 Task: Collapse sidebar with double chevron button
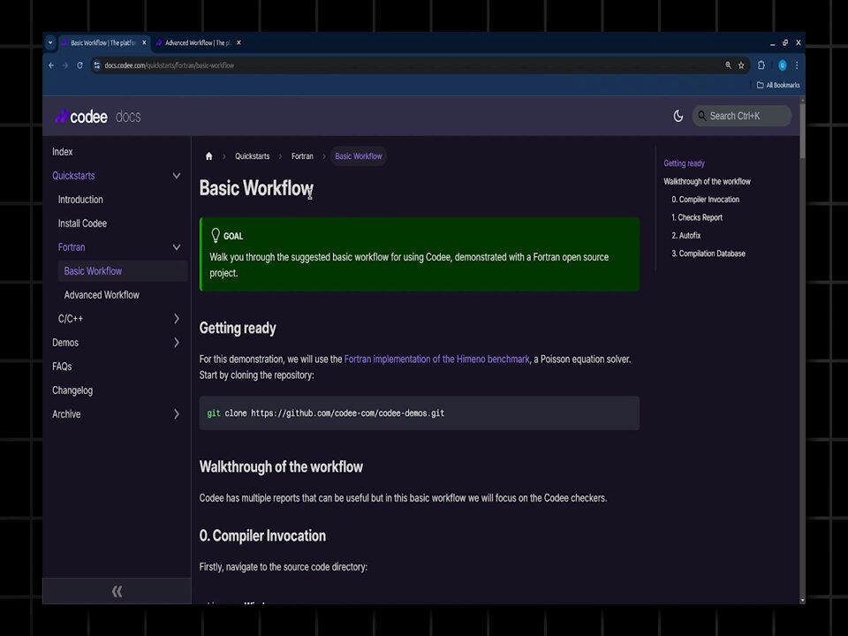click(117, 591)
